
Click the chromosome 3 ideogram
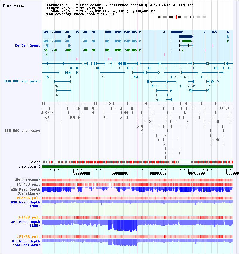[x=182, y=17]
